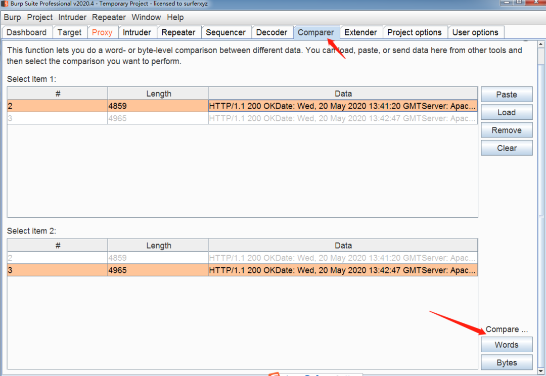546x376 pixels.
Task: Click data cell dated 13:41:20 in item 1 table
Action: [343, 106]
